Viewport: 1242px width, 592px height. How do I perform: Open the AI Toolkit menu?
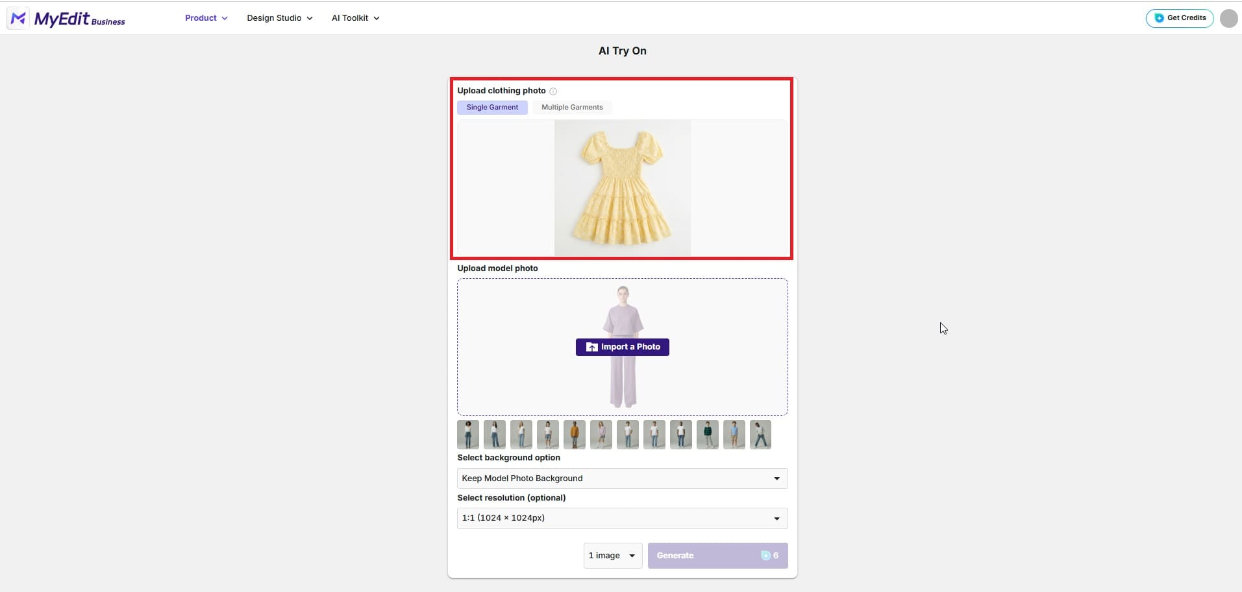pyautogui.click(x=354, y=18)
